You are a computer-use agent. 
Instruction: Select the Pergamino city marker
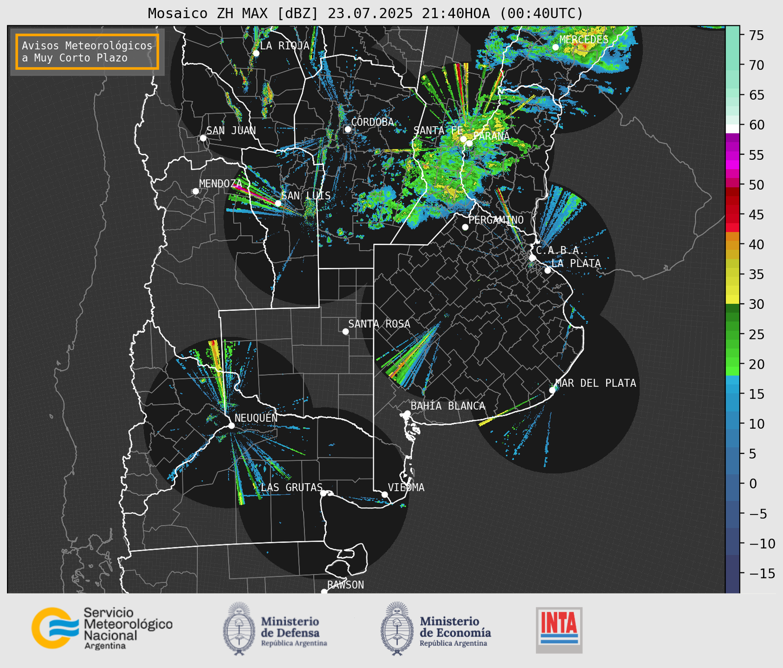[465, 227]
